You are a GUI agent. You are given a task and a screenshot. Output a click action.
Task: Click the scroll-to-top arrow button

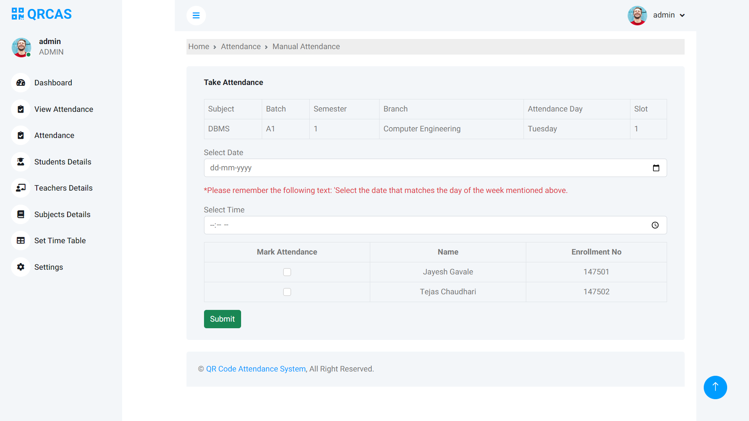(715, 387)
